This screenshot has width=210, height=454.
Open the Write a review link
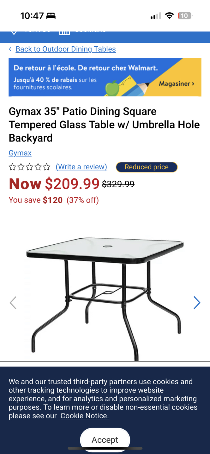(81, 167)
